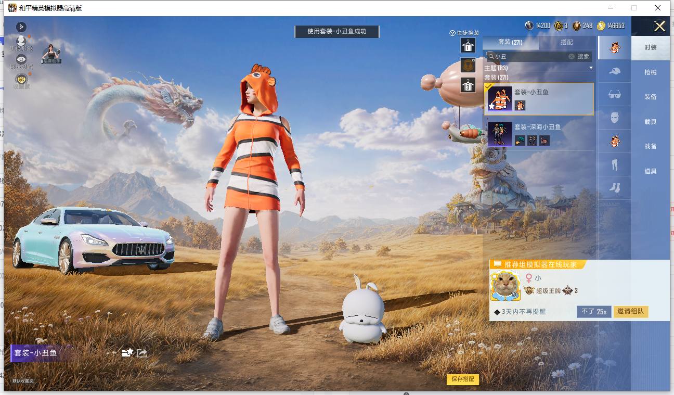Select the shoes category icon
The height and width of the screenshot is (395, 674).
pyautogui.click(x=614, y=187)
